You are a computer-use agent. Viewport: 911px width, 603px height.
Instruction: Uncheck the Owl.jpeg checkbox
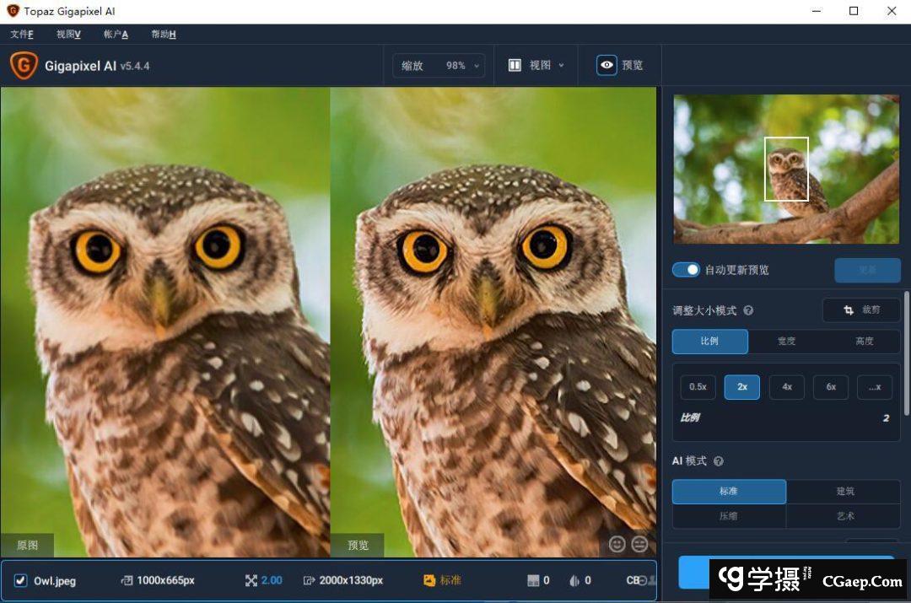(21, 580)
